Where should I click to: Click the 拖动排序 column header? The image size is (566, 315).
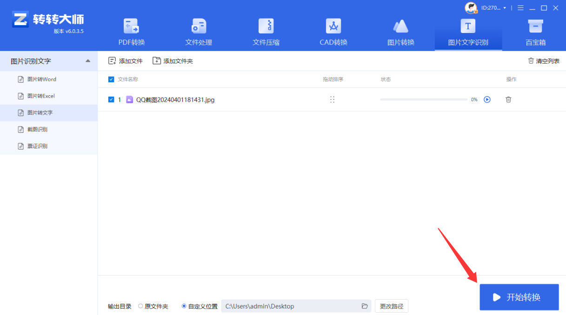(333, 79)
